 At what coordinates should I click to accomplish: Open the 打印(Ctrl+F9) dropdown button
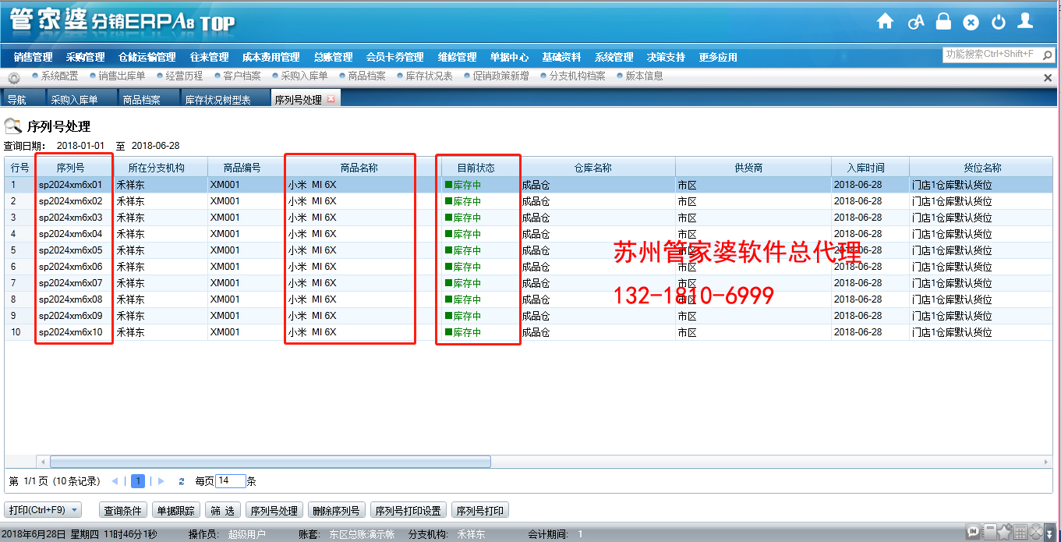[43, 510]
